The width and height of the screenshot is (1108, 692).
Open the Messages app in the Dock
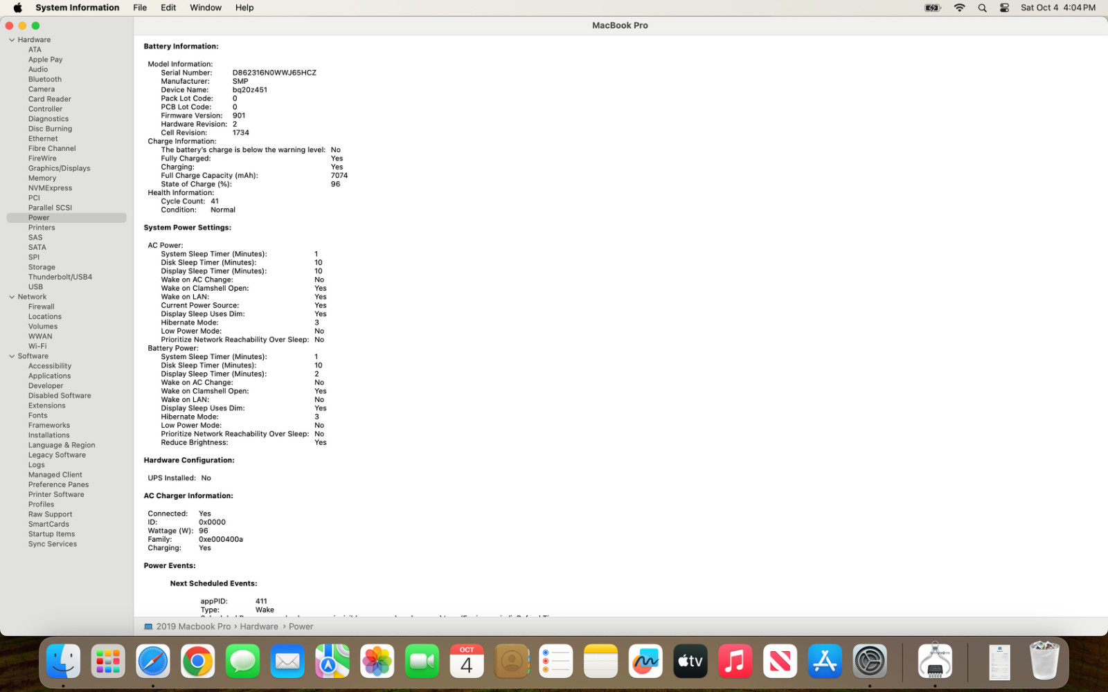242,661
